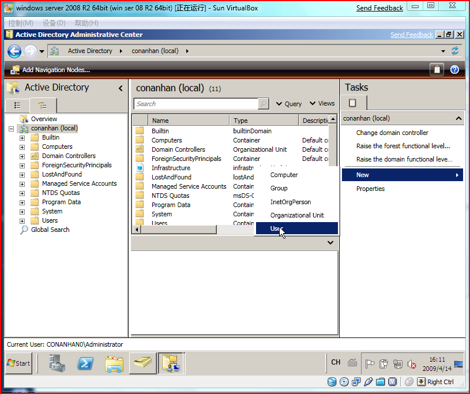Open Windows Explorer from the taskbar

click(114, 364)
